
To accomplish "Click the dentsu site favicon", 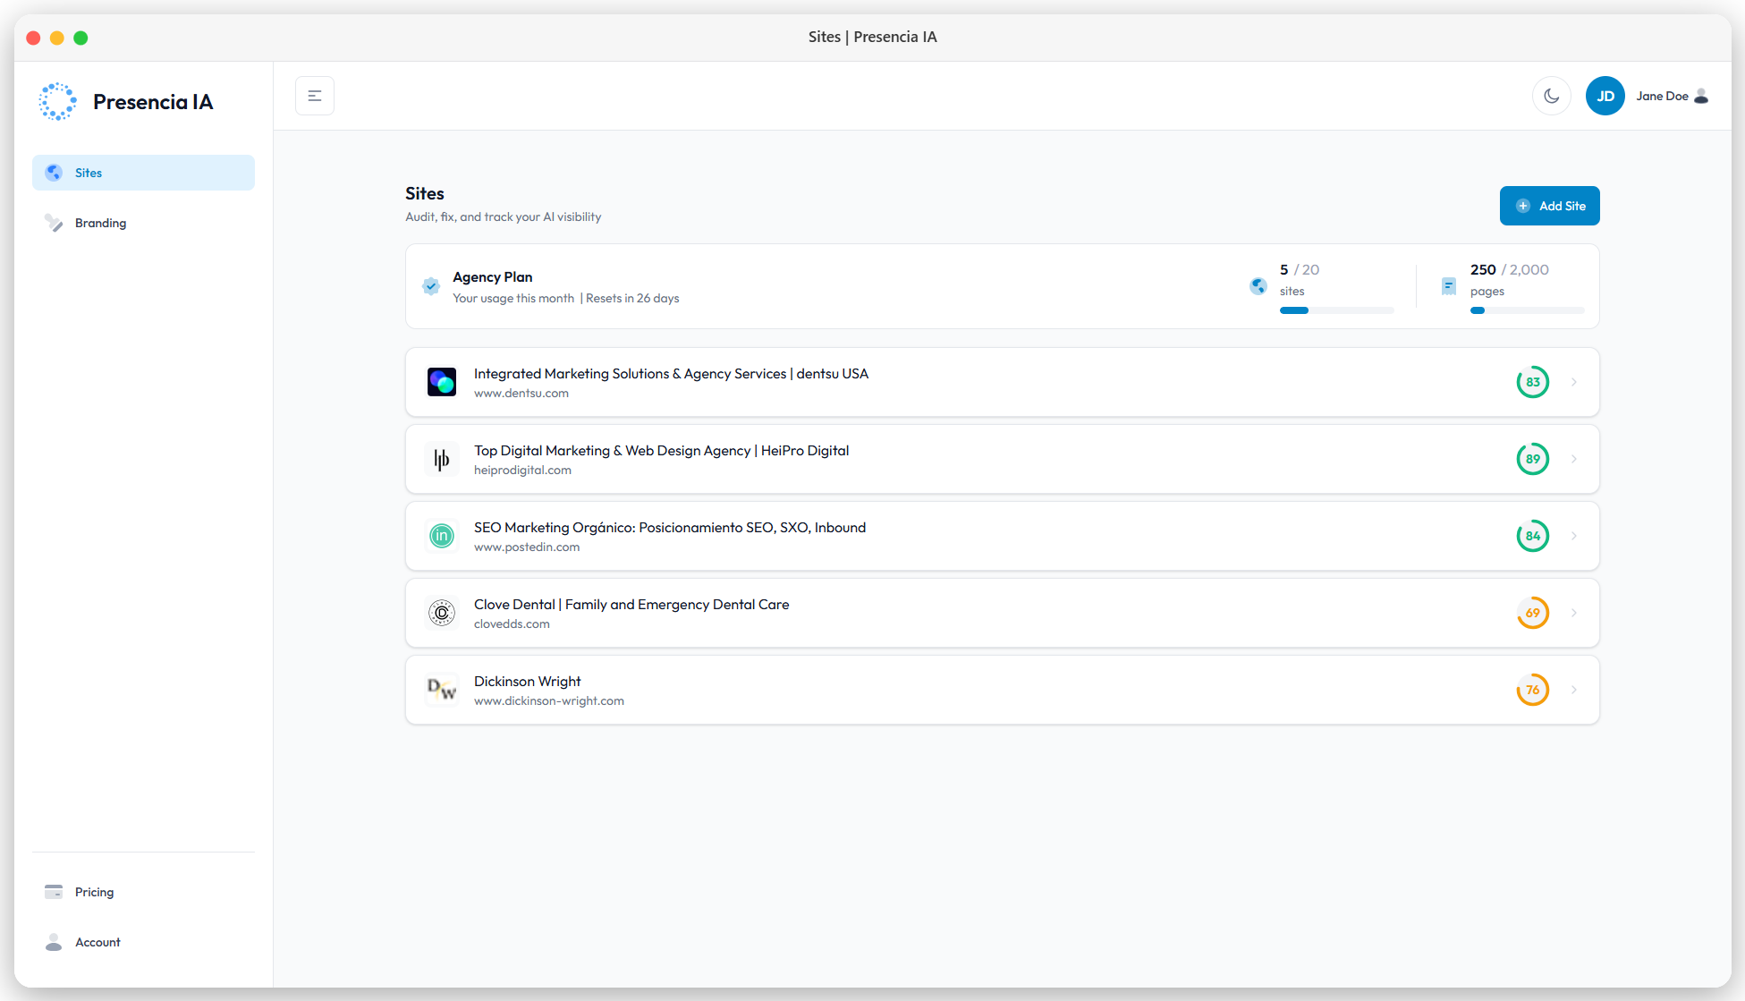I will click(442, 382).
